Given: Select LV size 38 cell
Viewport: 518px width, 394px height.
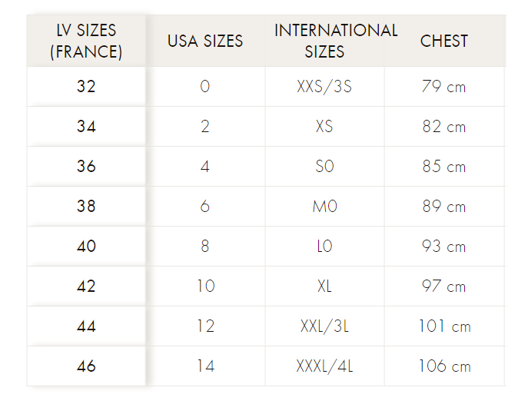Looking at the screenshot, I should [86, 207].
